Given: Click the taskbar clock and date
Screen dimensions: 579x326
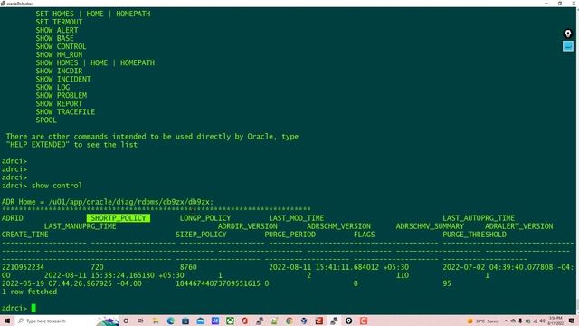Looking at the screenshot, I should (555, 321).
